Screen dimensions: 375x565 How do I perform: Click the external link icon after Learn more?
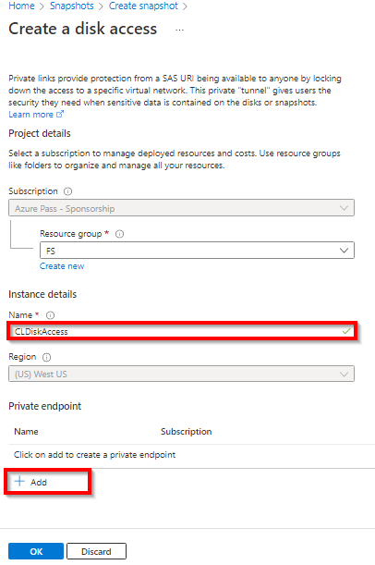coord(60,115)
